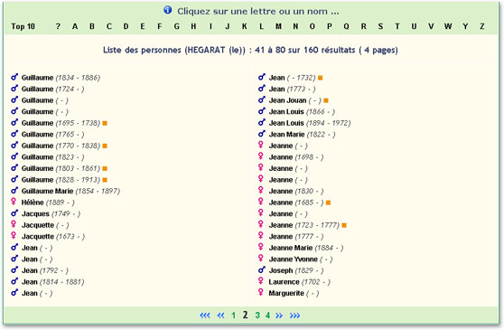Click female icon beside Jeanne (1698 - )

pos(261,156)
